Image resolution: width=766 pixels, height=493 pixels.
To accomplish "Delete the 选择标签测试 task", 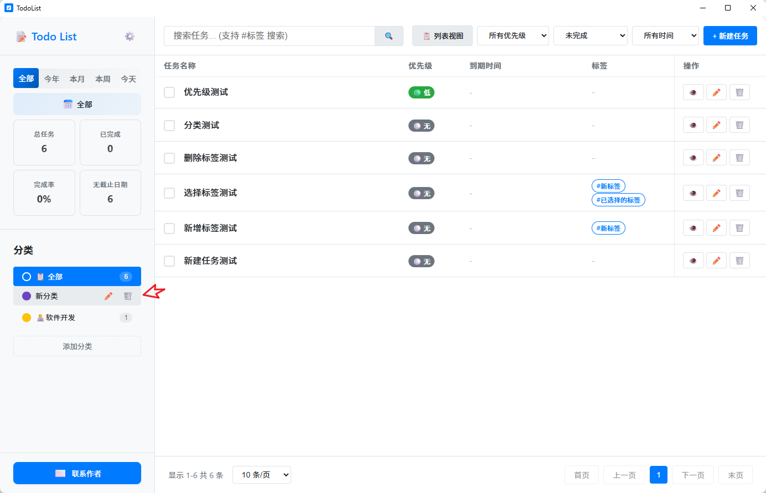I will tap(739, 193).
